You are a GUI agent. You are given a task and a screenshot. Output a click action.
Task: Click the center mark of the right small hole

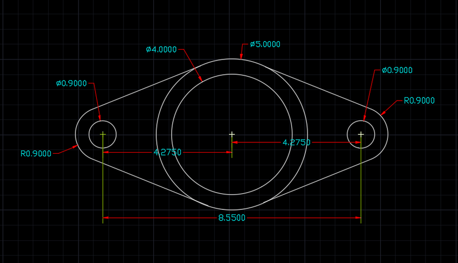point(361,134)
